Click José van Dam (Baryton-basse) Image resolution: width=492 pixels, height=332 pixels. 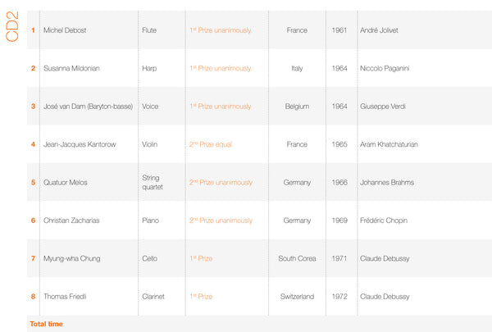(86, 107)
